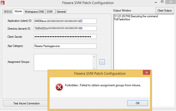Click the Assignment Groups label
This screenshot has width=176, height=111.
click(19, 62)
